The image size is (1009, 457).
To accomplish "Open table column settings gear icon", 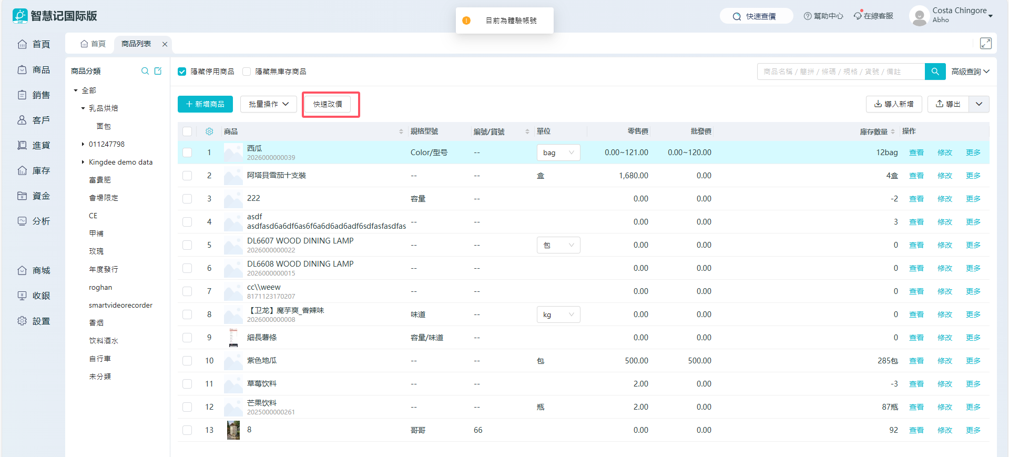I will coord(209,131).
